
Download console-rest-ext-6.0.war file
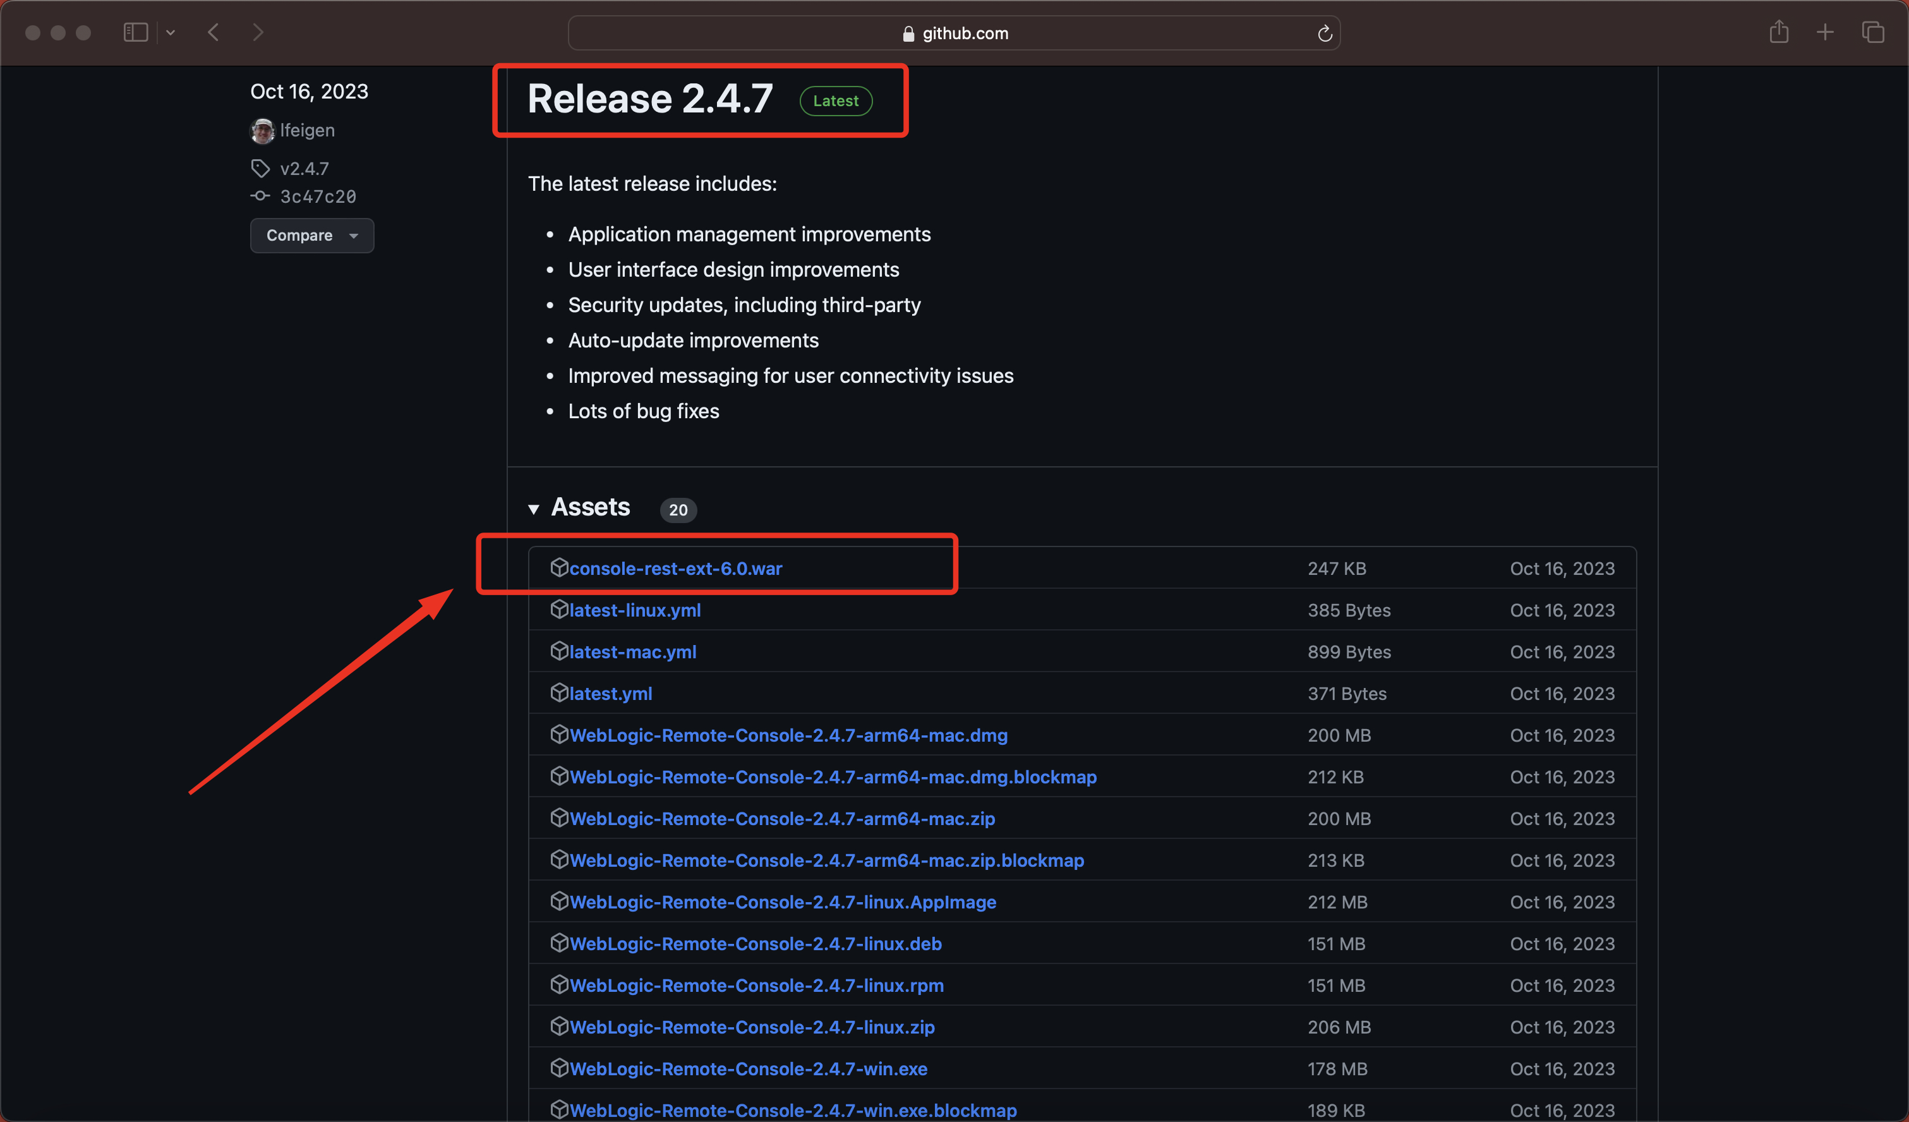675,568
